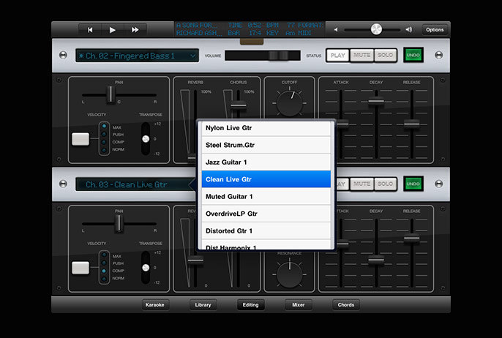Click the low-volume speaker icon

(335, 30)
